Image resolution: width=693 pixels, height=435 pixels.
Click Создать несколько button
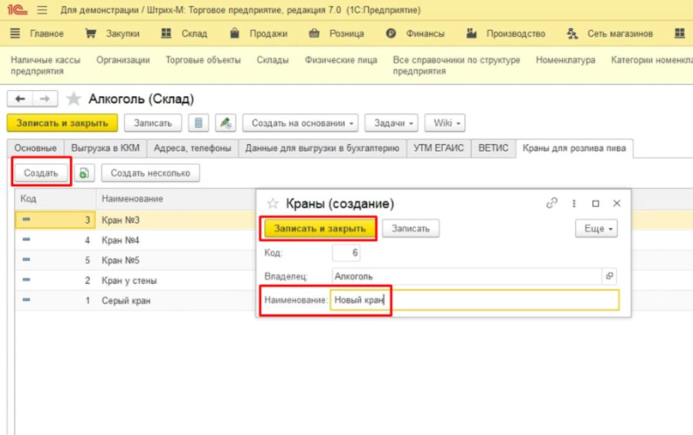pyautogui.click(x=150, y=173)
